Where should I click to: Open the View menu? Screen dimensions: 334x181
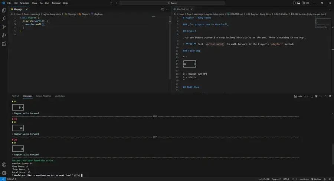click(x=35, y=3)
